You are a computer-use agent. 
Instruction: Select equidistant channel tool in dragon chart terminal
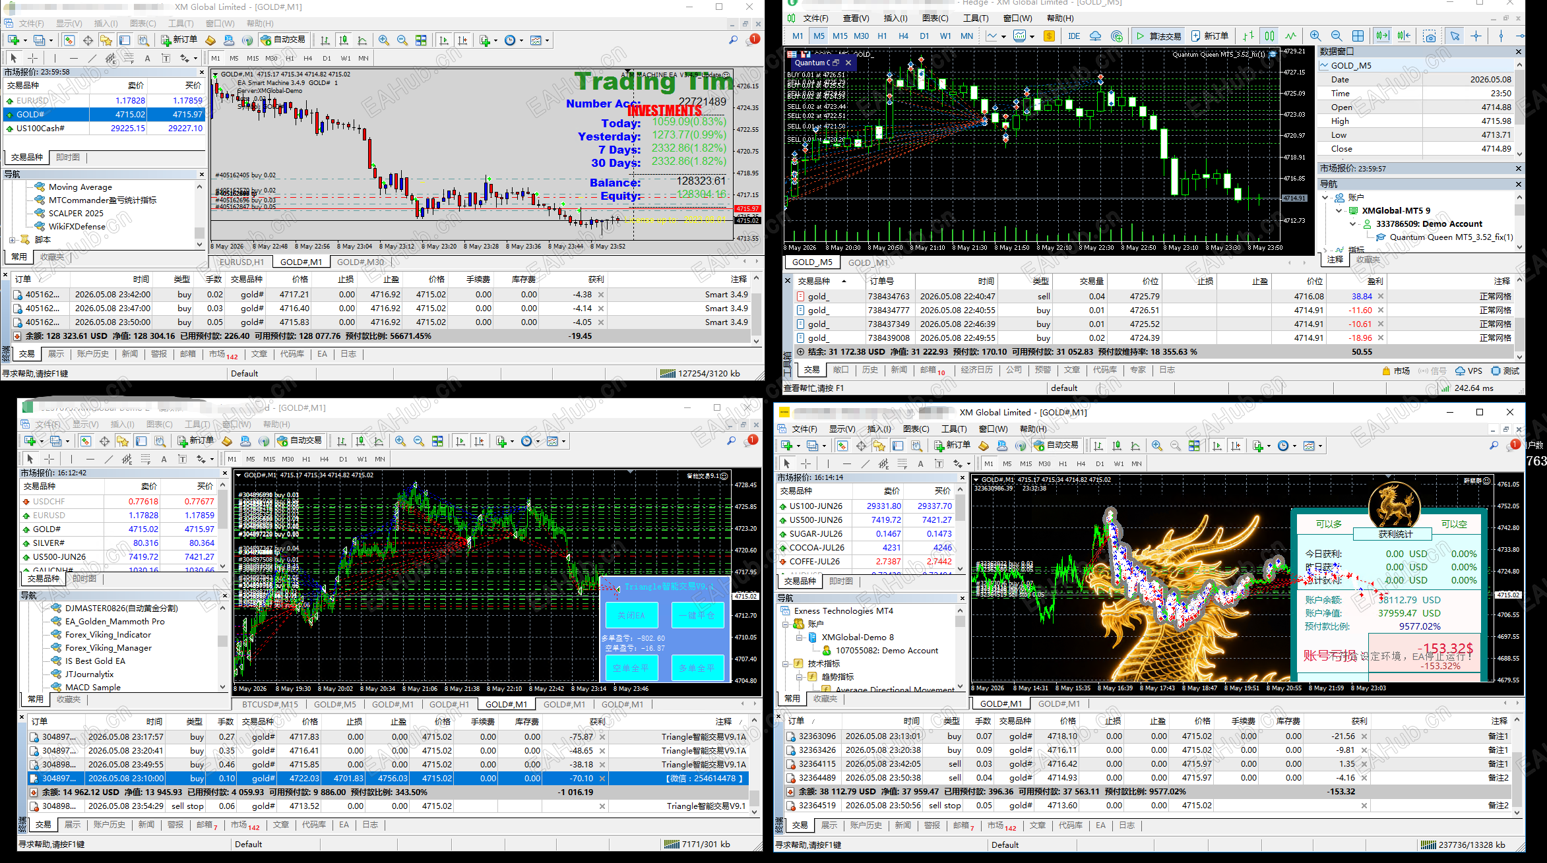point(883,463)
